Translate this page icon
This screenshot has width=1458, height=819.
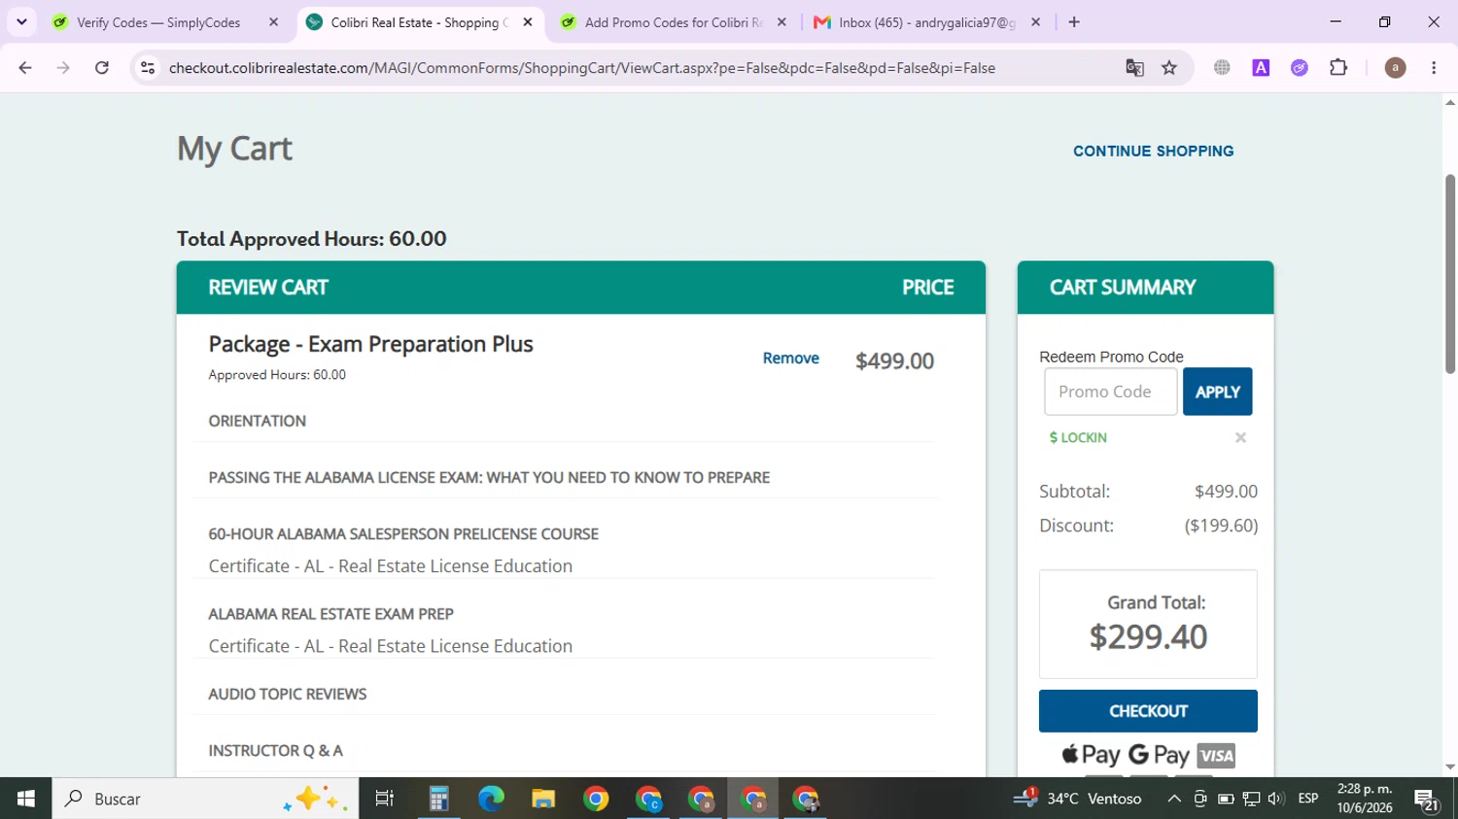pos(1134,68)
